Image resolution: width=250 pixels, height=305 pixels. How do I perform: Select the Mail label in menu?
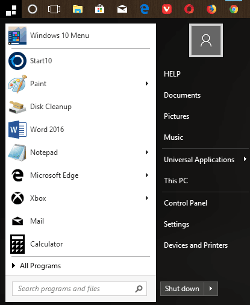point(37,221)
